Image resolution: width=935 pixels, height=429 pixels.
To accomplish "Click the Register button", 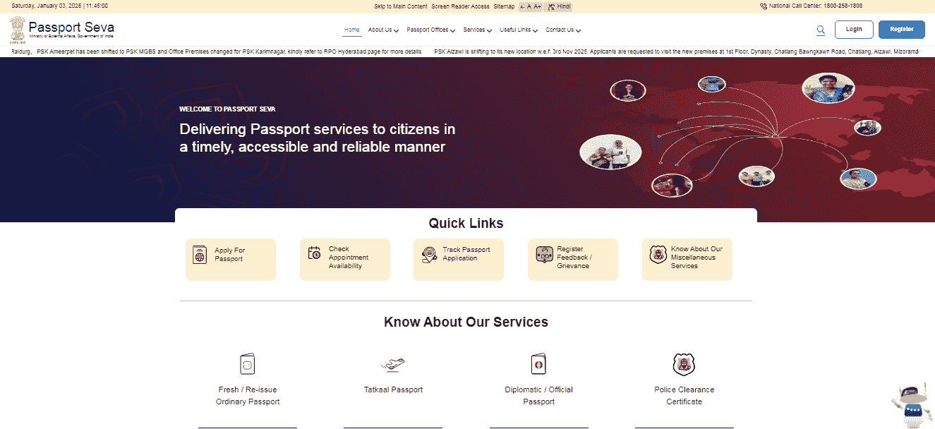I will [901, 29].
